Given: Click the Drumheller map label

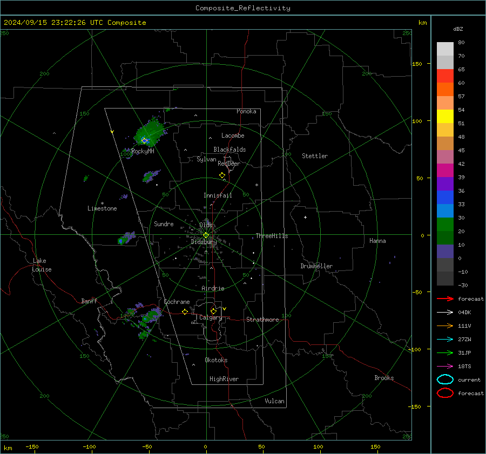Looking at the screenshot, I should (316, 266).
